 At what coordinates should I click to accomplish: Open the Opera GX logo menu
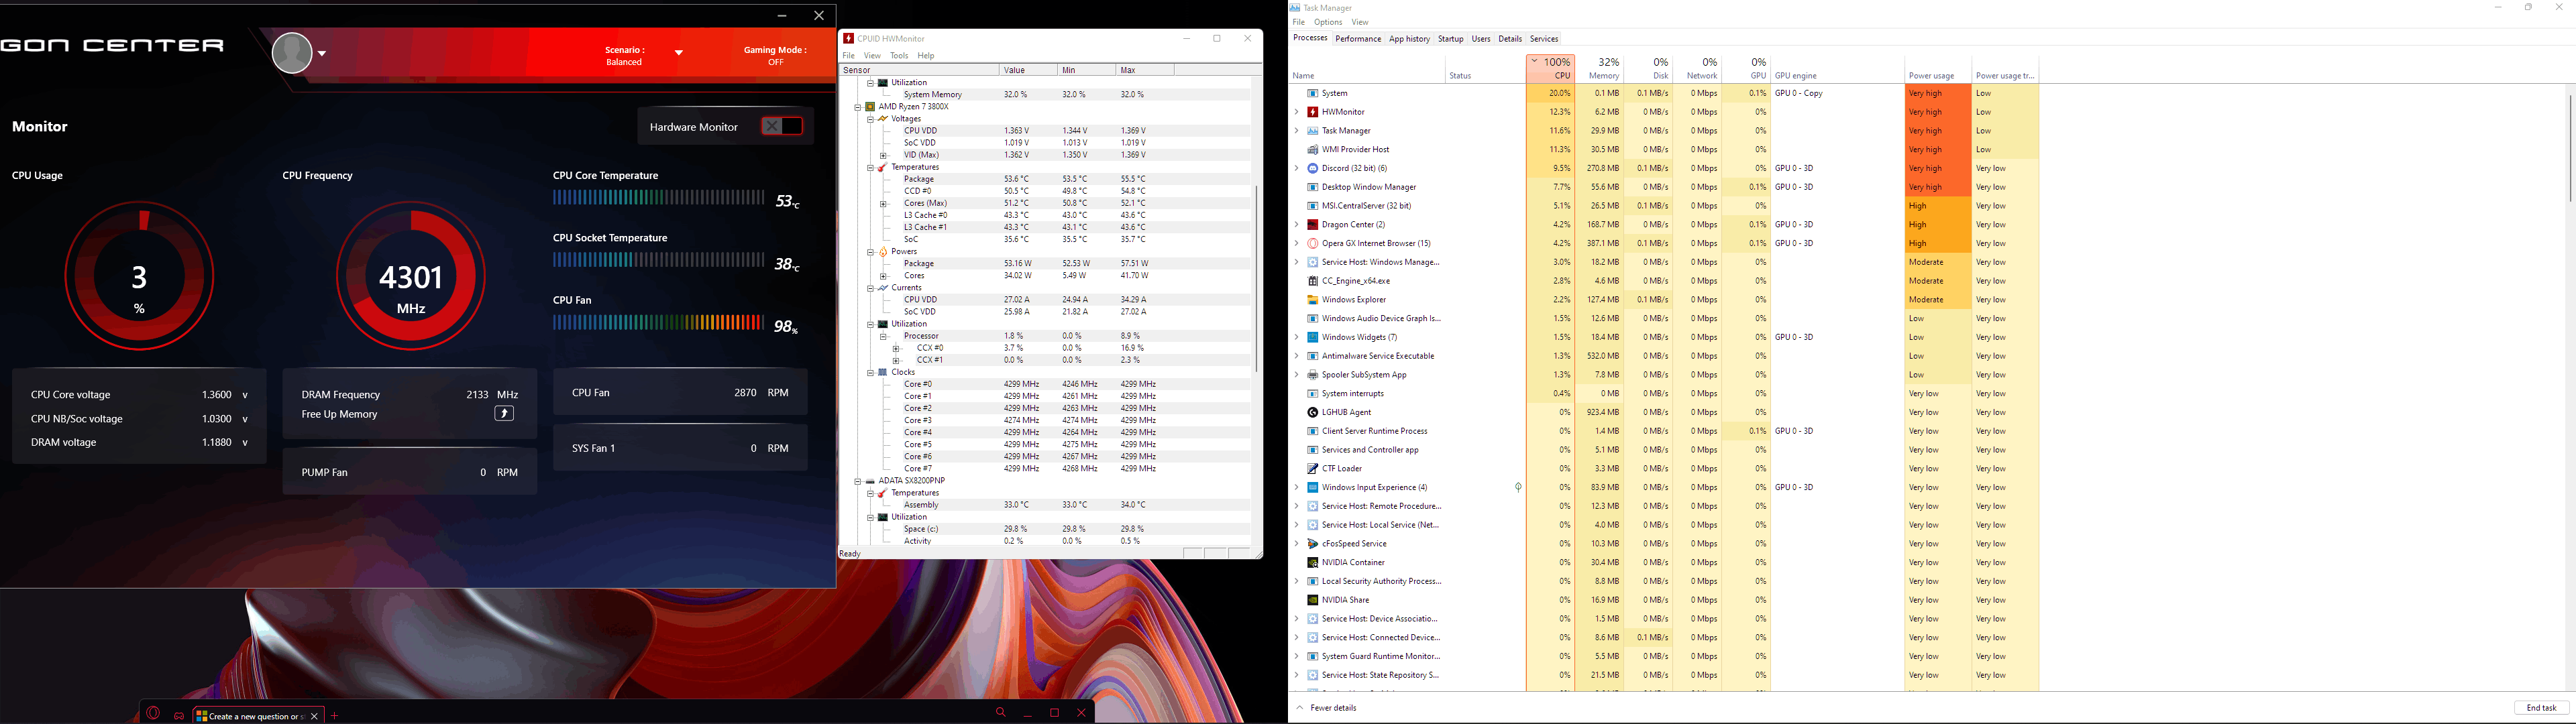click(153, 714)
